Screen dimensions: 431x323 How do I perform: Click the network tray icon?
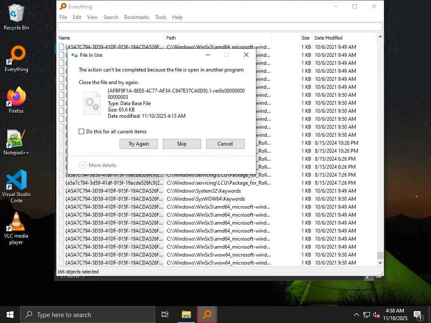click(367, 315)
